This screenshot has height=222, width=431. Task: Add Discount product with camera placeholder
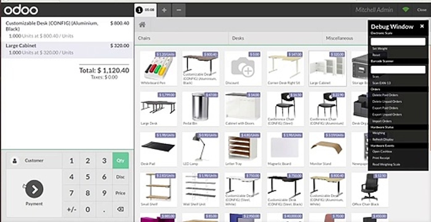point(243,68)
